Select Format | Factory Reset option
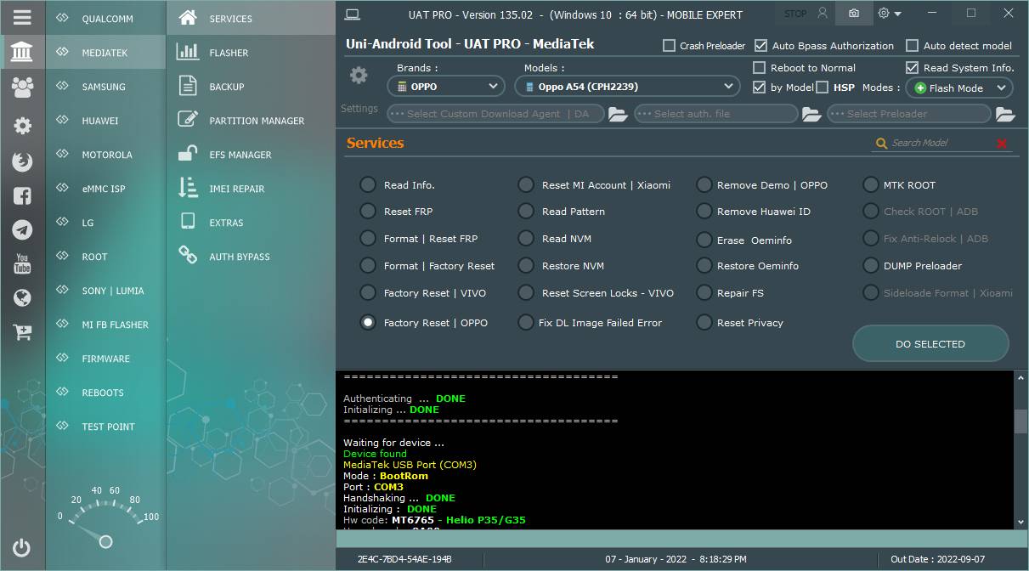The image size is (1029, 571). (x=368, y=265)
